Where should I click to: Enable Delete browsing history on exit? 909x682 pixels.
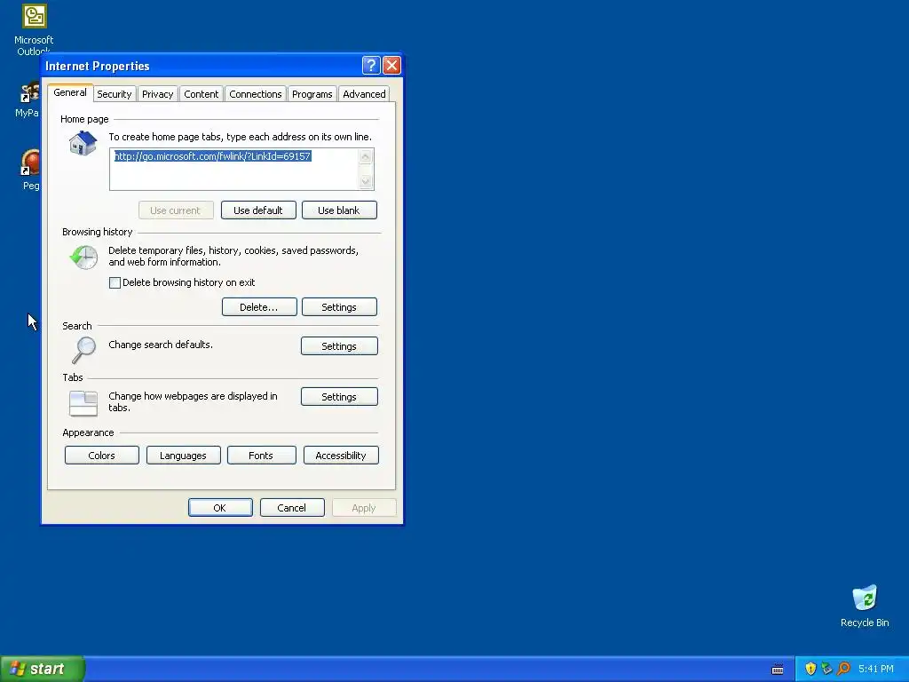[115, 283]
